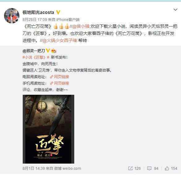Open the @侯小强 mention link
The image size is (181, 175).
81,26
